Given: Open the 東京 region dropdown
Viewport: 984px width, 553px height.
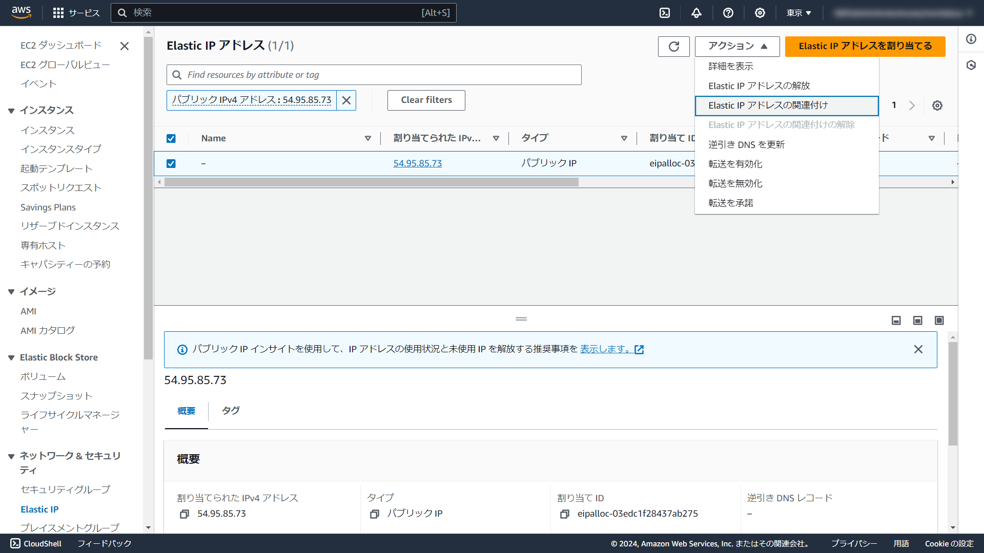Looking at the screenshot, I should click(x=798, y=13).
